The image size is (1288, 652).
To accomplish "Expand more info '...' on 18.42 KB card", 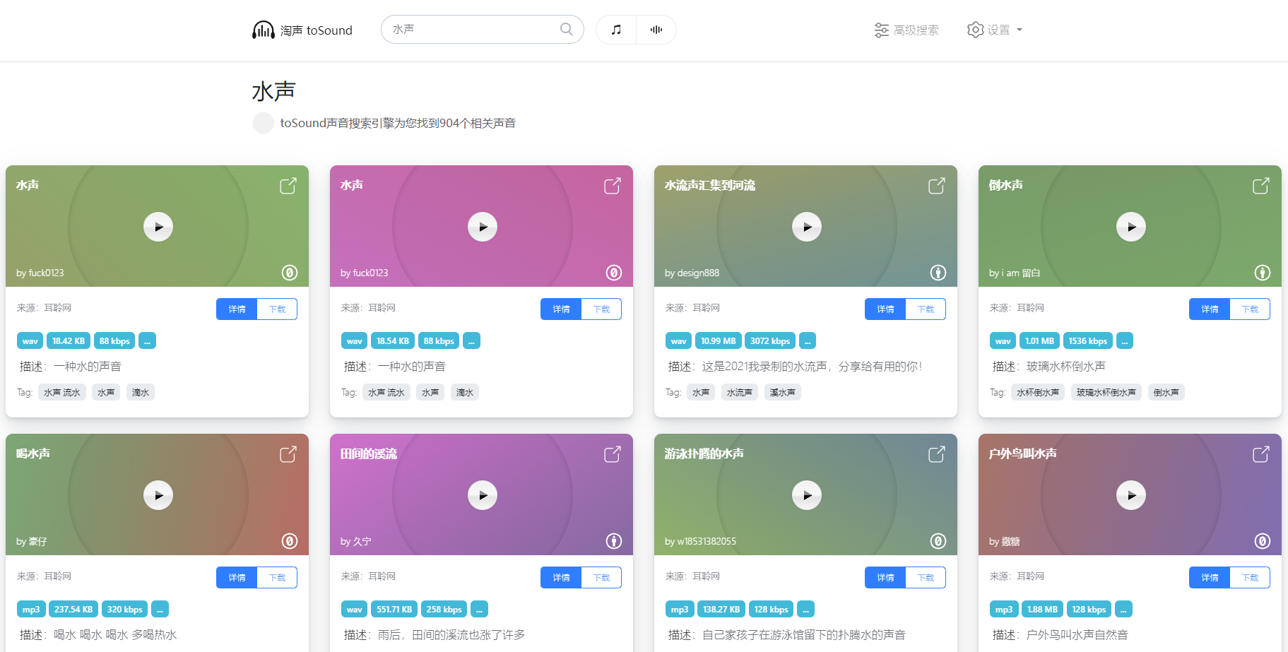I will pos(147,340).
